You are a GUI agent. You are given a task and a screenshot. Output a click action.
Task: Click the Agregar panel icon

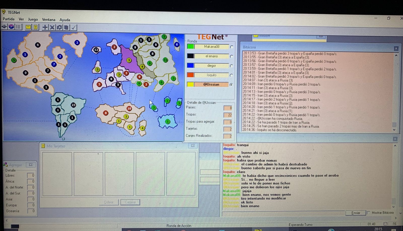pyautogui.click(x=5, y=165)
